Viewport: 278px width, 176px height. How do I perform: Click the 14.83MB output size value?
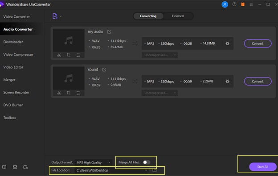tap(209, 43)
